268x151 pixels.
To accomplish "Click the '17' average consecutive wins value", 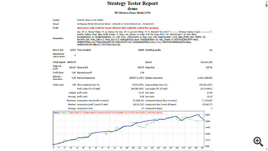I will tap(143, 108).
